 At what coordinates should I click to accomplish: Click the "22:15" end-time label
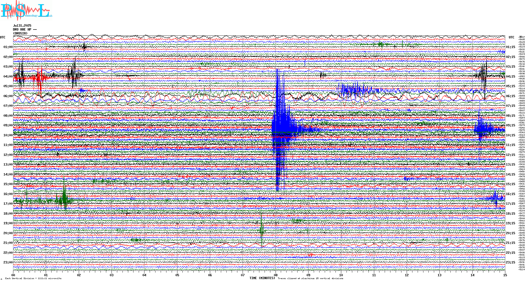pos(511,253)
